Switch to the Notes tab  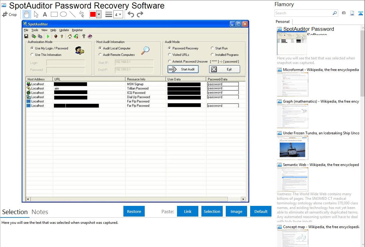[x=40, y=212]
